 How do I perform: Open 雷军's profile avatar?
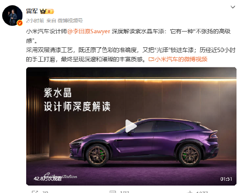[x=12, y=15]
